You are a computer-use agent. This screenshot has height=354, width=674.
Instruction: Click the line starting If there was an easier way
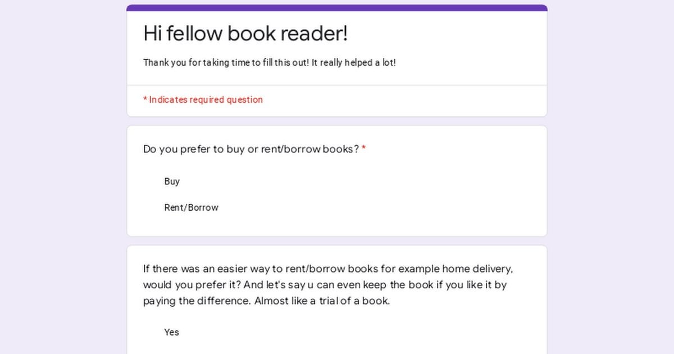(328, 269)
